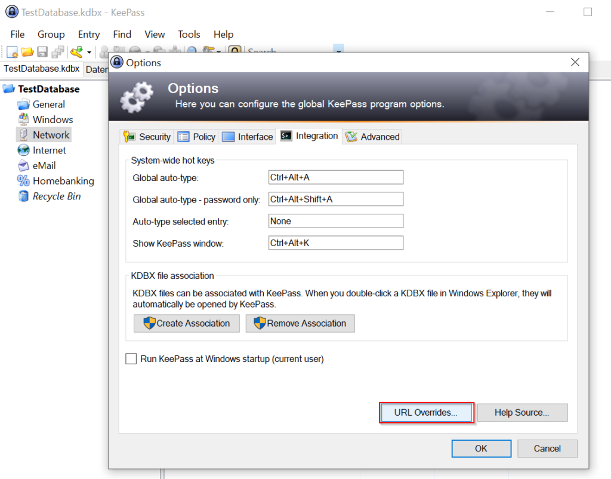
Task: Click the KeePass lock icon in title bar
Action: [12, 12]
